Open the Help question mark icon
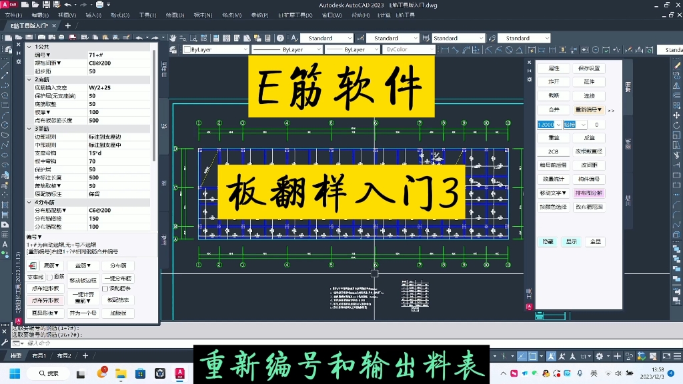 tap(281, 38)
